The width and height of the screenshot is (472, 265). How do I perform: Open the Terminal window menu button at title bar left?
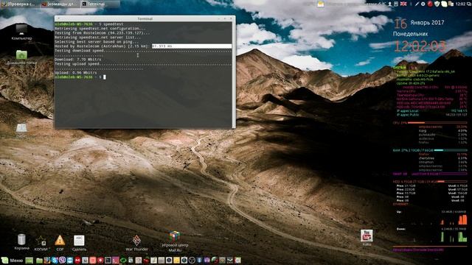[58, 18]
